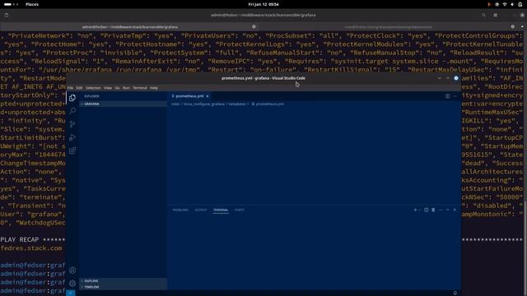The width and height of the screenshot is (527, 296).
Task: Click the remote window indicator in the status bar
Action: click(x=71, y=293)
